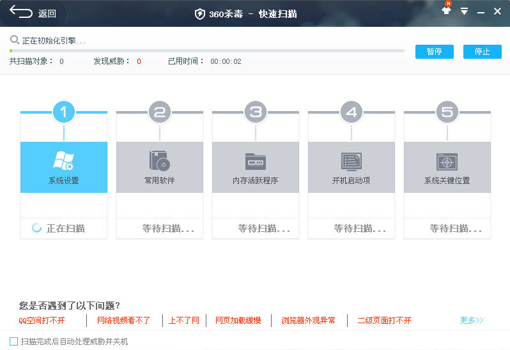
Task: Click the 系统关键位置 target icon
Action: coord(447,162)
